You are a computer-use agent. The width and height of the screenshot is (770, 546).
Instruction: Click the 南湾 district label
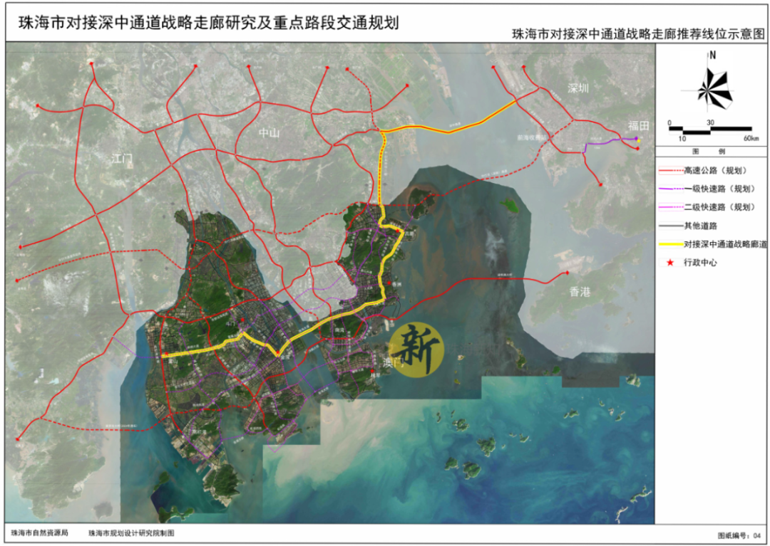click(340, 330)
